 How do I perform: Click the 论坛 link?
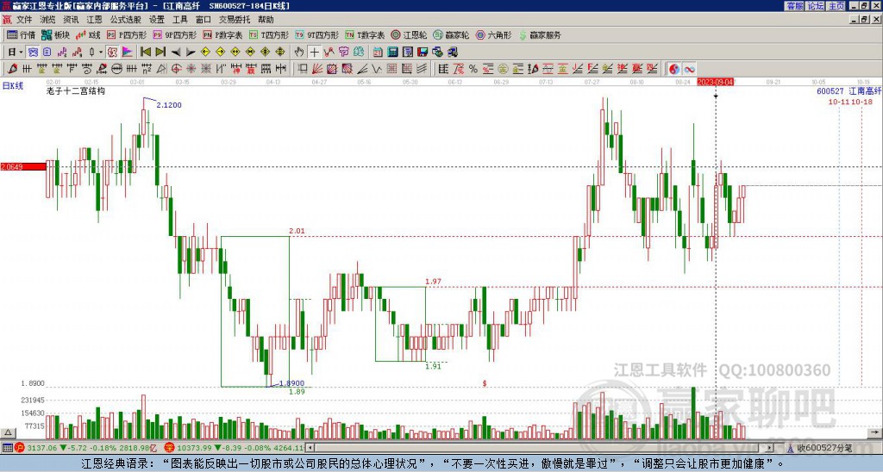coord(816,6)
